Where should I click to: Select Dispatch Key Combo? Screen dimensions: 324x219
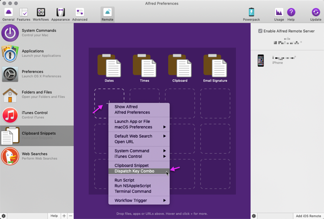coord(139,171)
